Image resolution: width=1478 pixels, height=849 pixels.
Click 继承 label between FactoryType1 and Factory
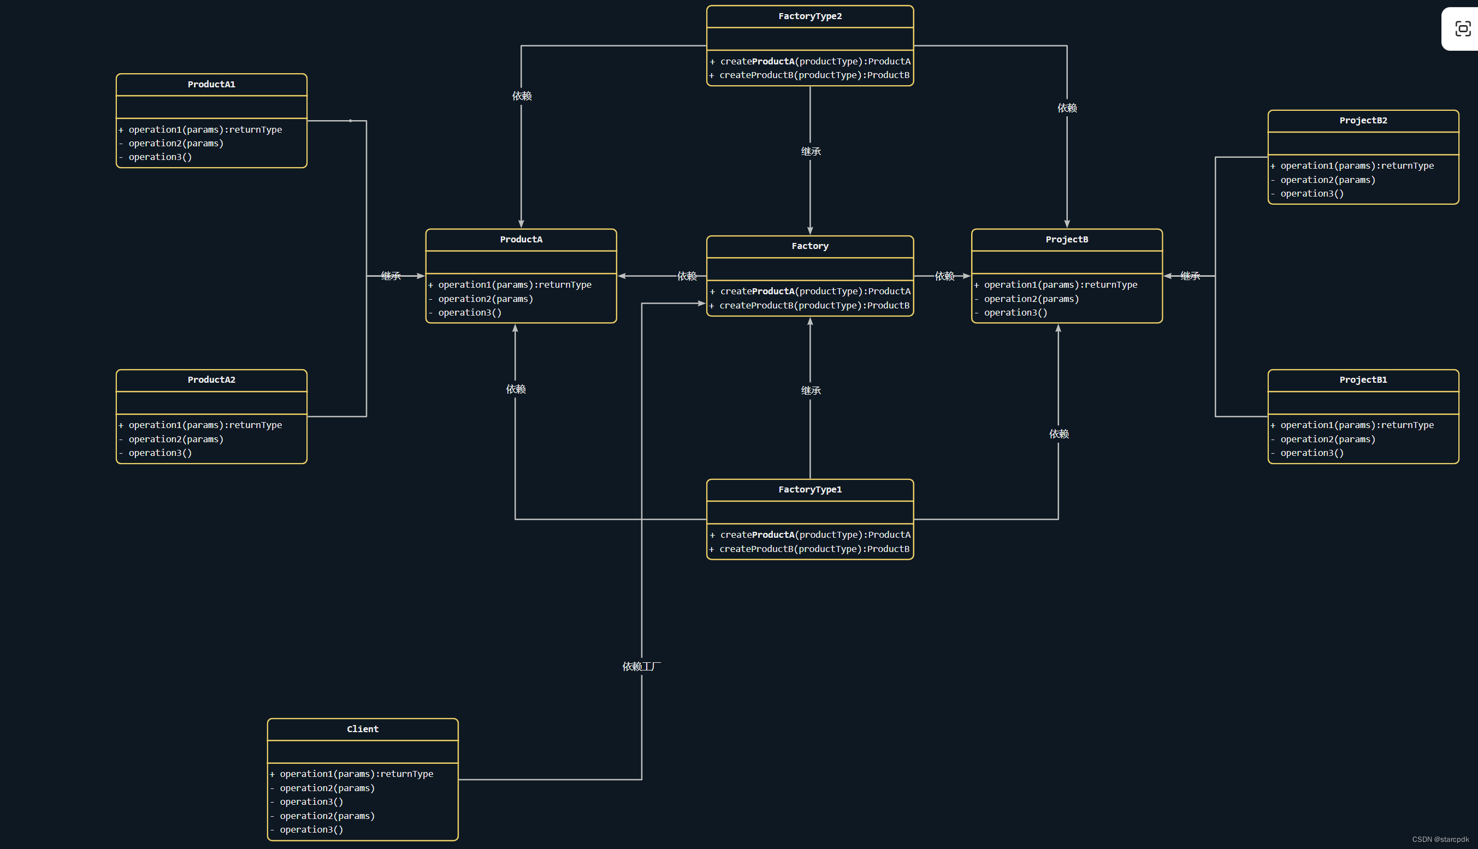coord(810,391)
